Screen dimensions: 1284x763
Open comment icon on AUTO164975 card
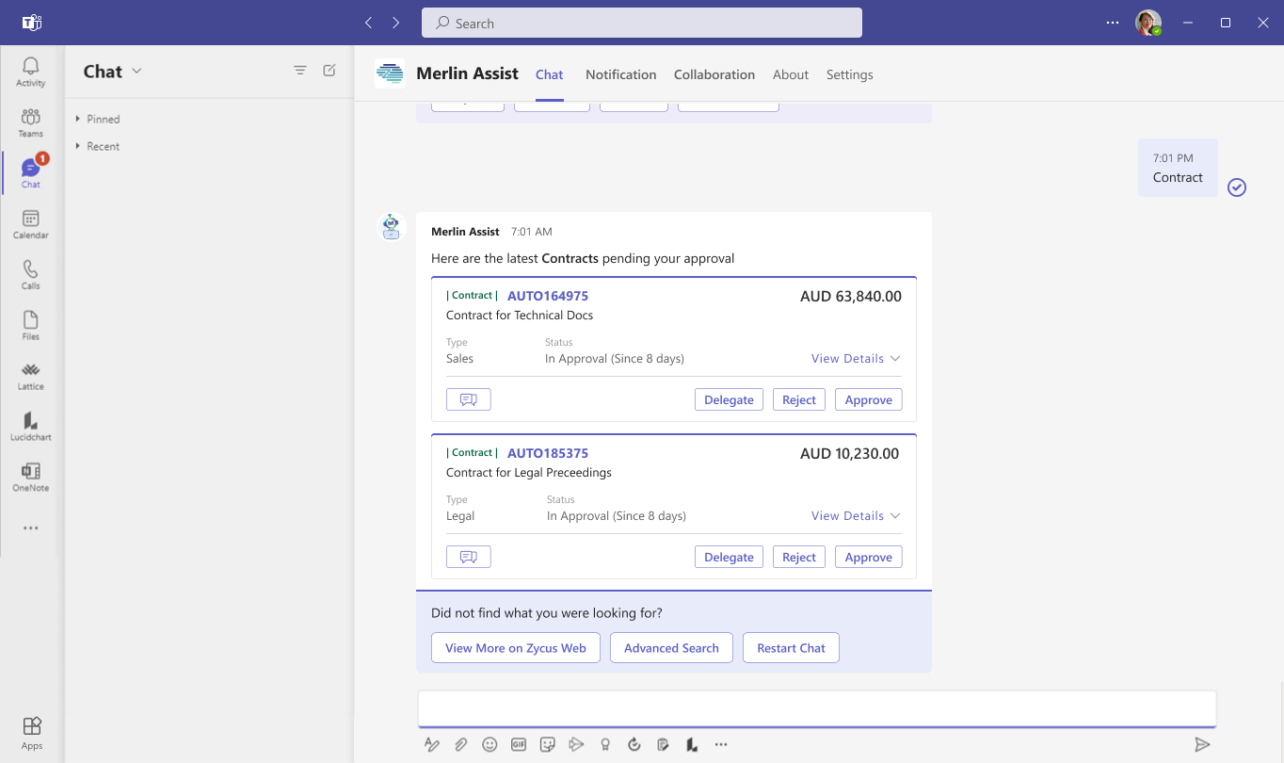click(x=468, y=399)
